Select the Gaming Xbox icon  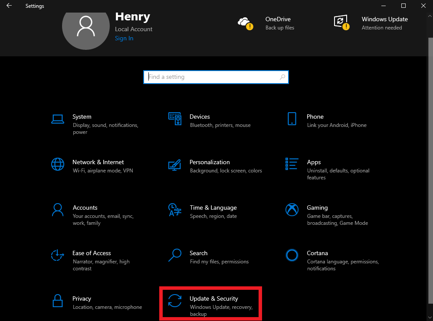pos(292,210)
